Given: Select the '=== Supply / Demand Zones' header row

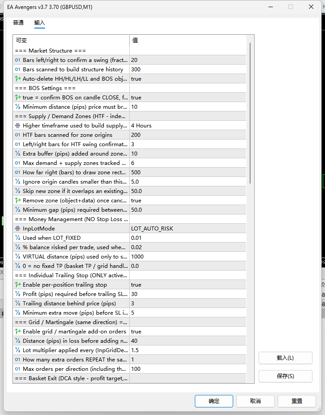Looking at the screenshot, I should (130, 116).
